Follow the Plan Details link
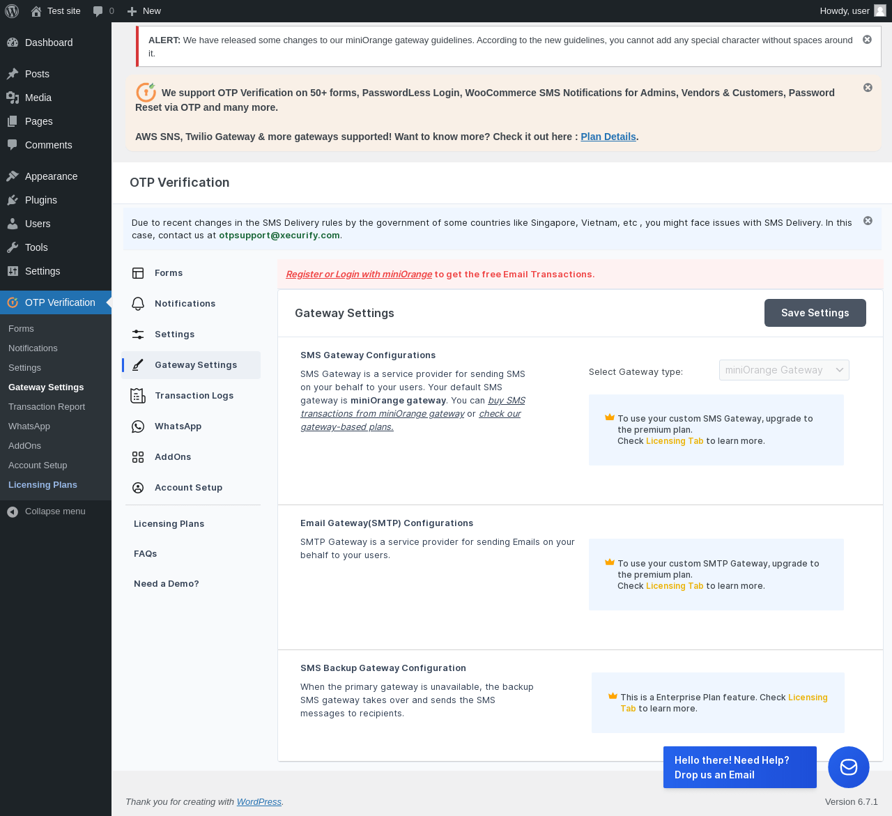Image resolution: width=892 pixels, height=816 pixels. pyautogui.click(x=608, y=137)
